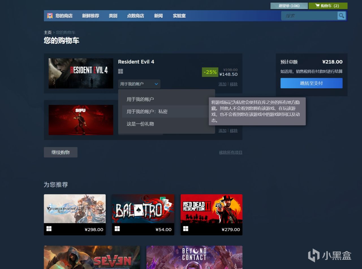Click the Resident Evil 4 title text
The image size is (362, 269).
136,62
